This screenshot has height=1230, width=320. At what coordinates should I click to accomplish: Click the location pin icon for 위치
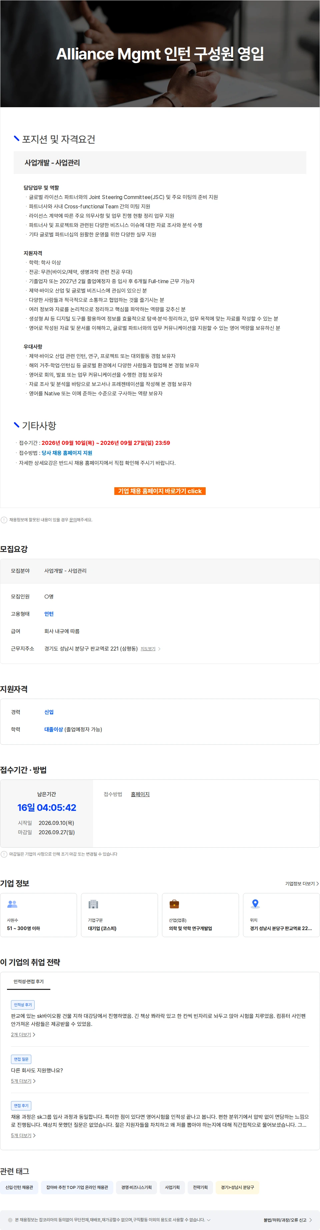(255, 904)
